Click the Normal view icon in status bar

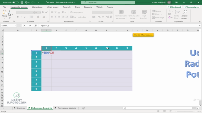[x=158, y=111]
